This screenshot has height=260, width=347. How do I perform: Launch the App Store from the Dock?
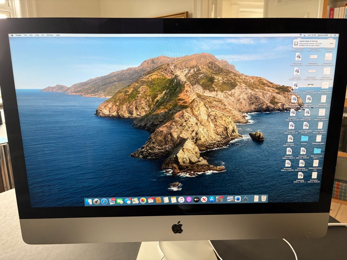pos(211,199)
